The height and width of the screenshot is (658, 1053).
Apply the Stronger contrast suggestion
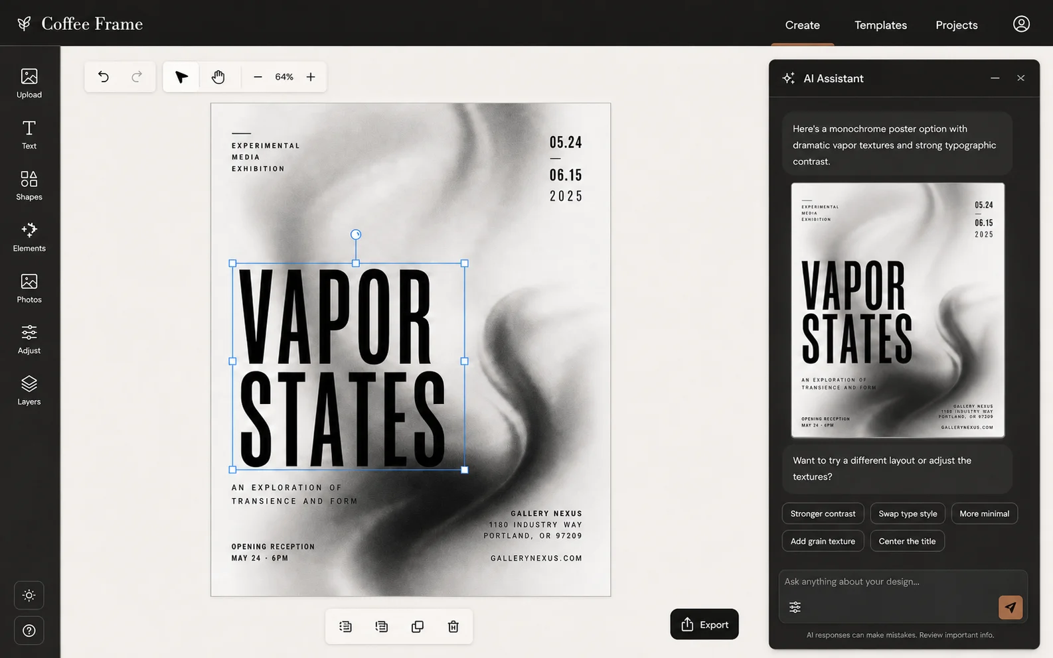tap(823, 513)
